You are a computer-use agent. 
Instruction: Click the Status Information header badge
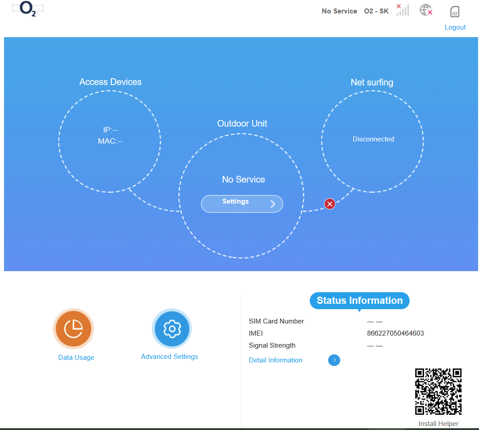(x=359, y=301)
